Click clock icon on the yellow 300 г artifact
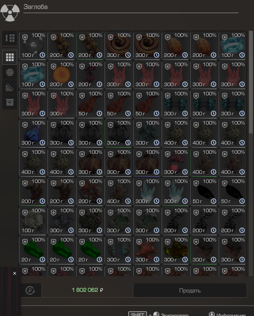The width and height of the screenshot is (254, 316). tap(185, 260)
